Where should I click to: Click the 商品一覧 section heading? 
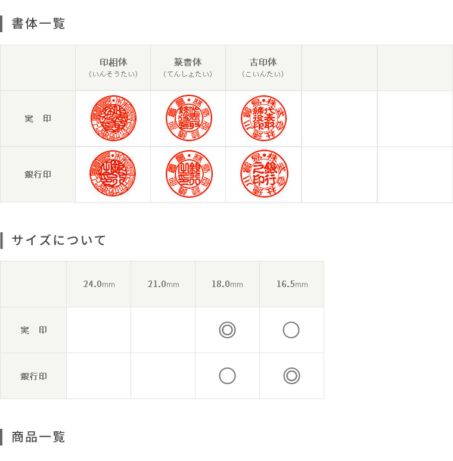(38, 437)
